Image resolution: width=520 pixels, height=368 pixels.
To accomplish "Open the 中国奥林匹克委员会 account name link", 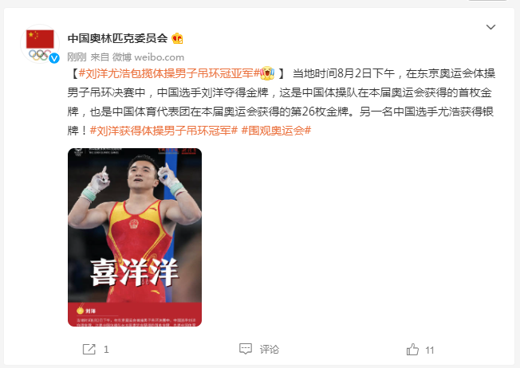I will (118, 38).
